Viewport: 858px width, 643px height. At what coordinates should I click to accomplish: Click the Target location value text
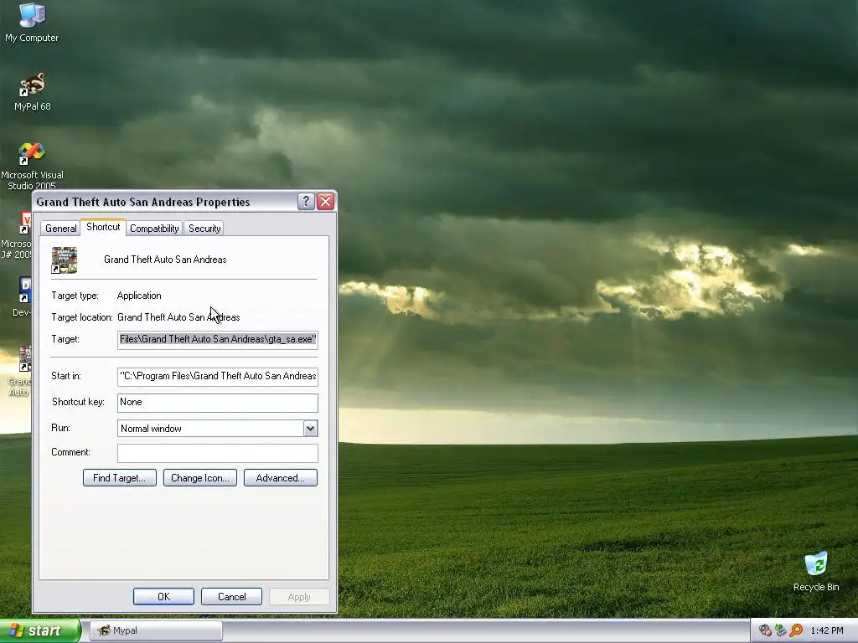[178, 317]
